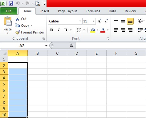
Task: Apply the cell borders icon
Action: (x=79, y=30)
